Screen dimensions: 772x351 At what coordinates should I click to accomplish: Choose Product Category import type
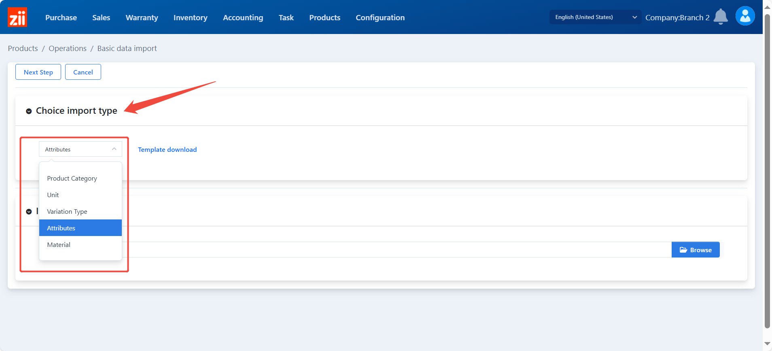pos(81,178)
